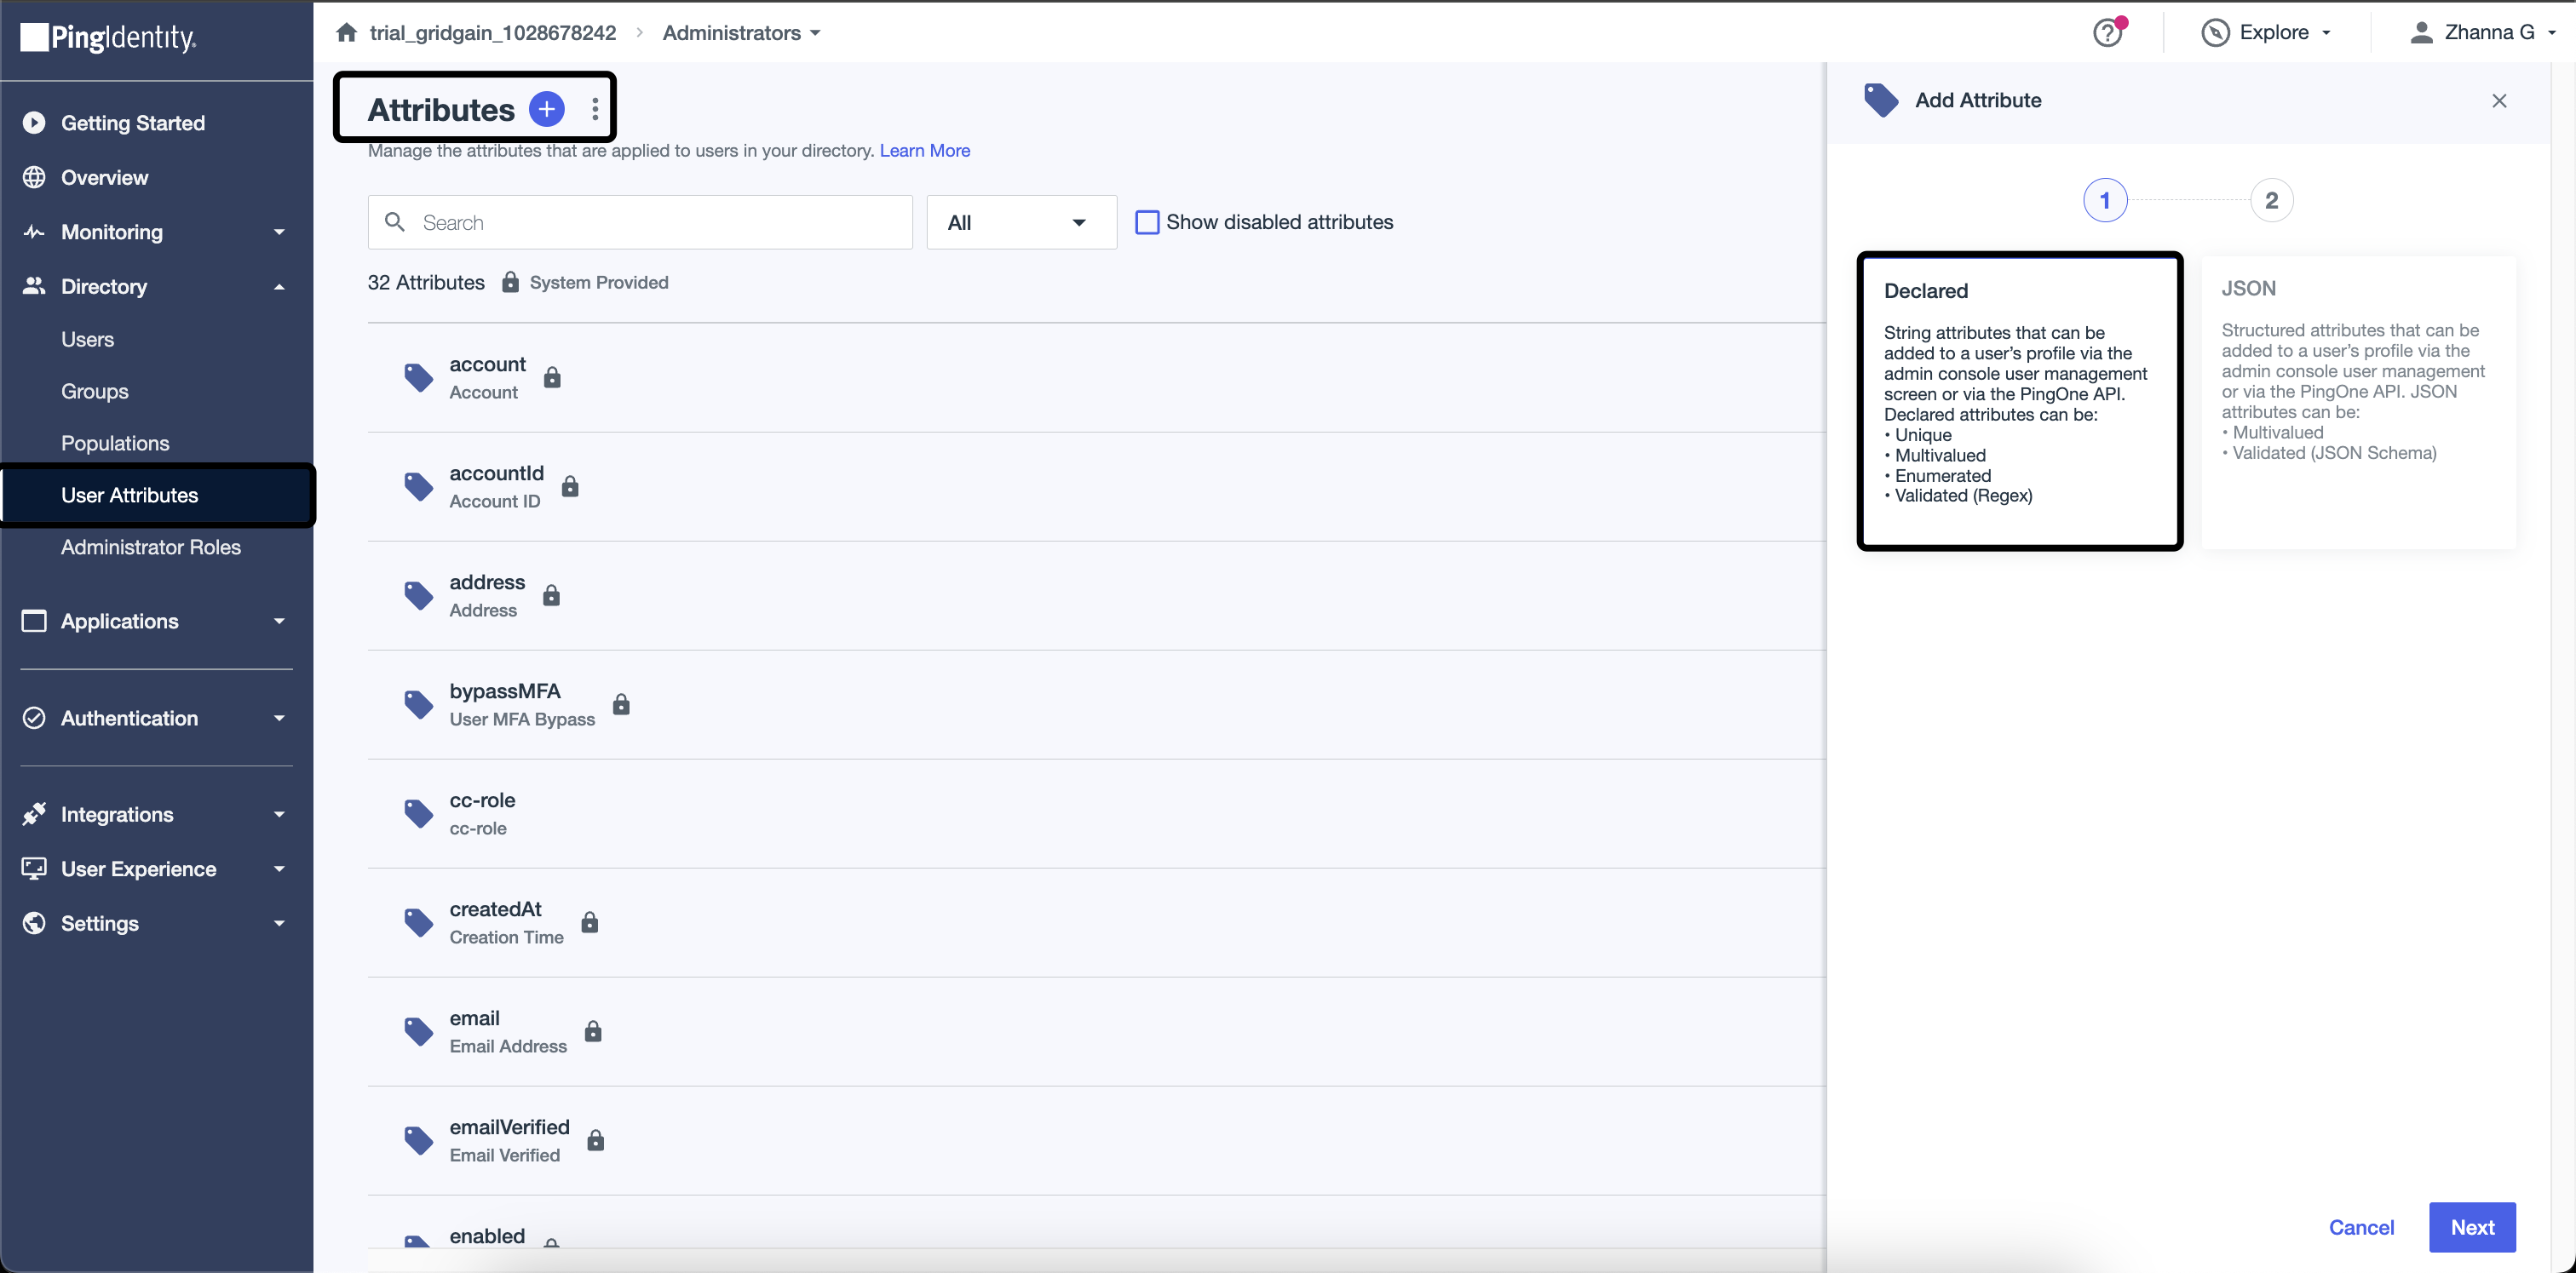The height and width of the screenshot is (1273, 2576).
Task: Click into the attribute Search field
Action: click(x=640, y=222)
